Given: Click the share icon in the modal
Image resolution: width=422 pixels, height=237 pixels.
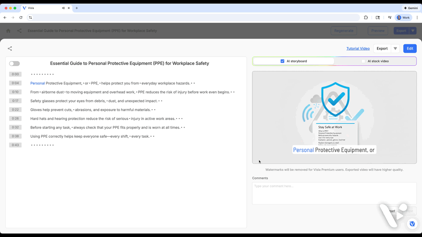Looking at the screenshot, I should [10, 49].
